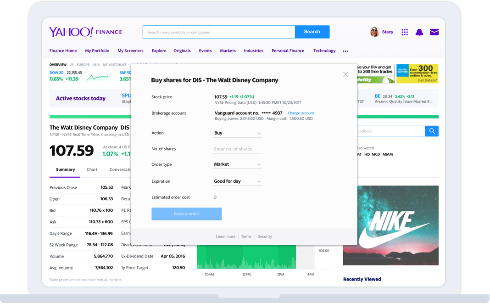Click the green intraday volume chart
The height and width of the screenshot is (304, 490).
tap(246, 257)
